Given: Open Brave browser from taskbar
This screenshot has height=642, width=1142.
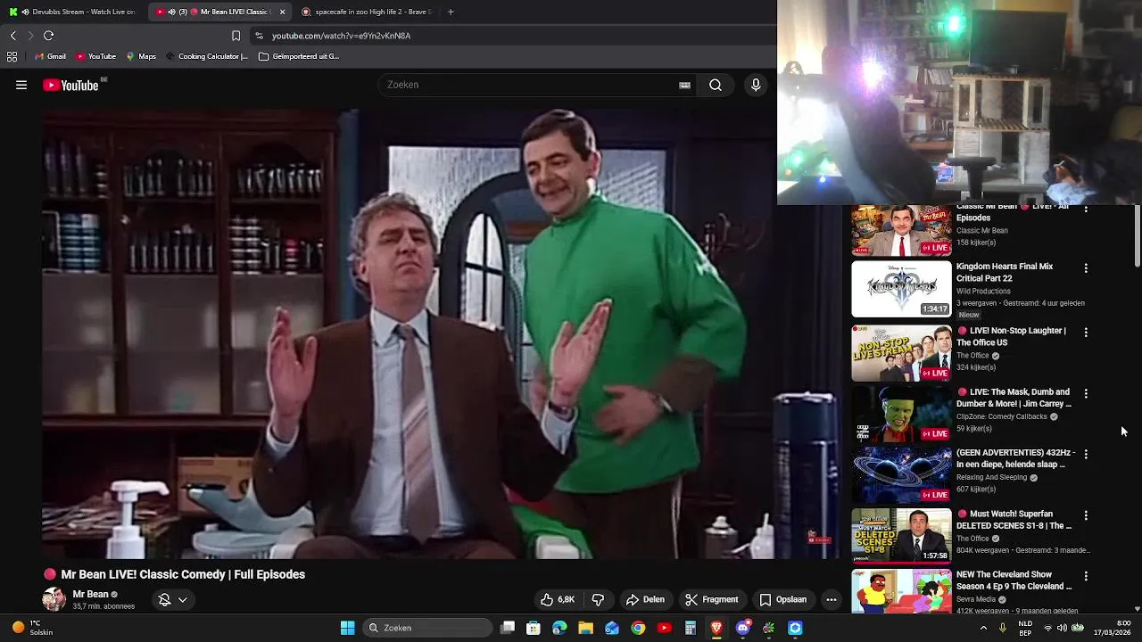Looking at the screenshot, I should (716, 628).
